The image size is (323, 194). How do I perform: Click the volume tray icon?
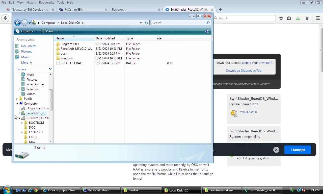pos(304,190)
